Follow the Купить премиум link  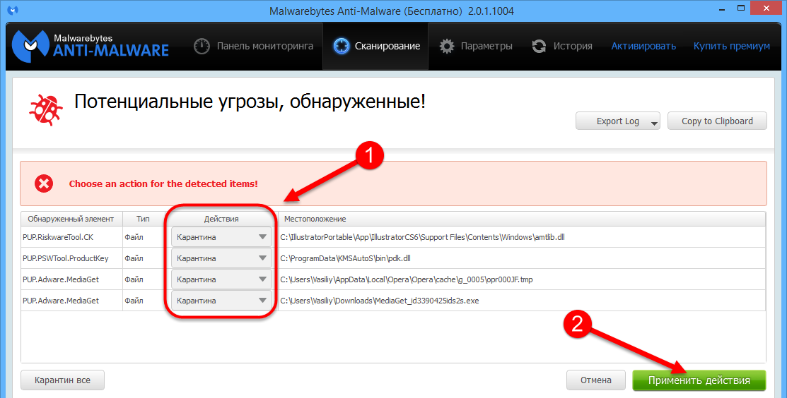pos(731,47)
